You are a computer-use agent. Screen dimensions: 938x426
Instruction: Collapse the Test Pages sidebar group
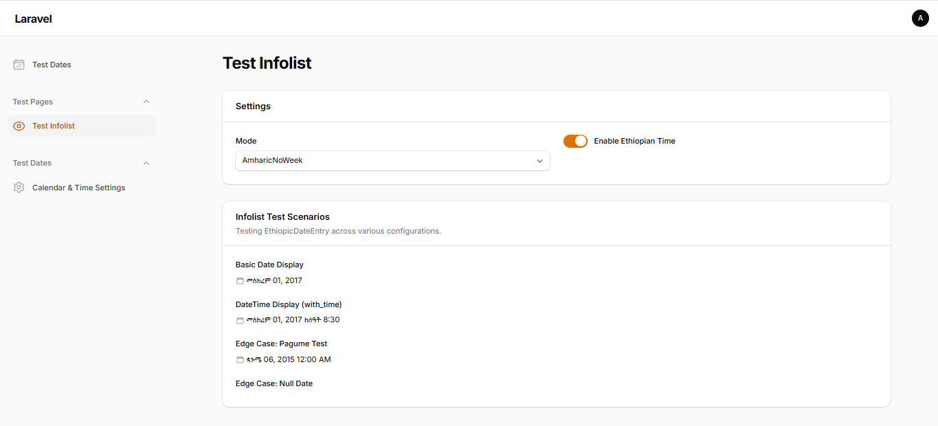[146, 101]
